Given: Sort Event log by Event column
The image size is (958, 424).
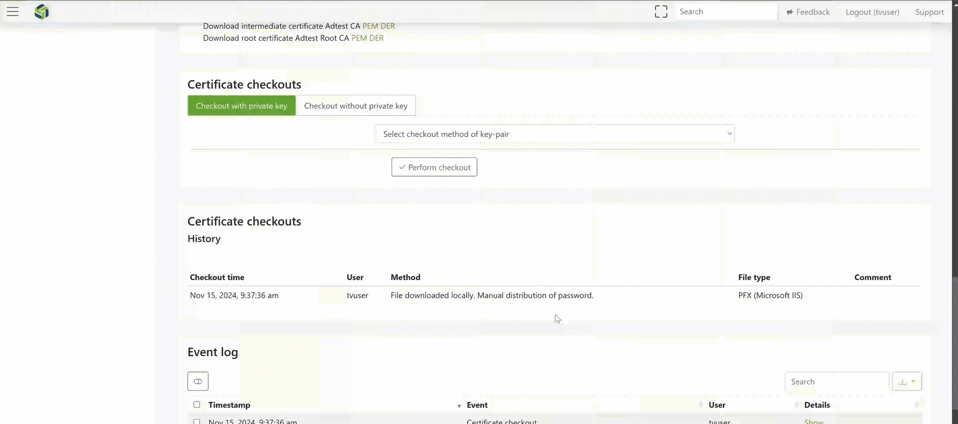Looking at the screenshot, I should pos(477,405).
